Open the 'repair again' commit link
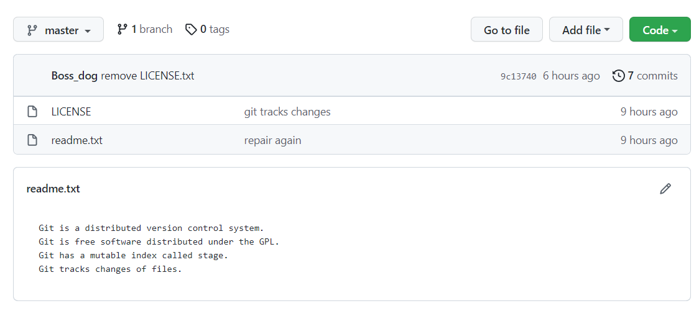This screenshot has height=311, width=699. pos(272,140)
